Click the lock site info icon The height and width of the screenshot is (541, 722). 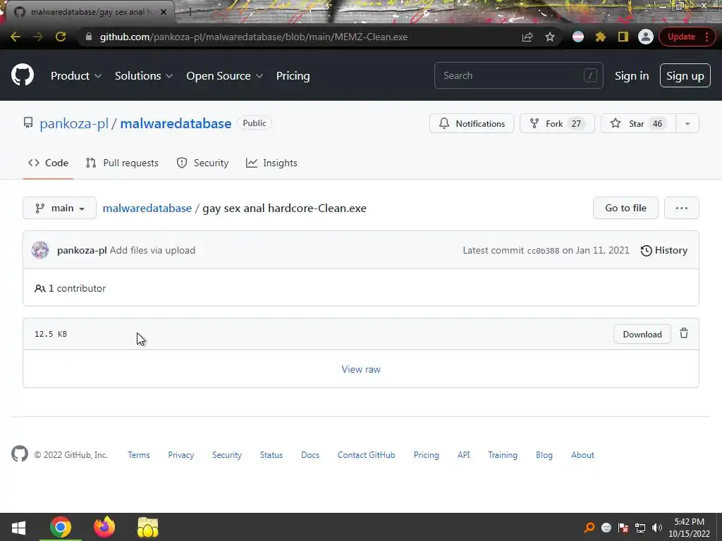click(x=89, y=37)
